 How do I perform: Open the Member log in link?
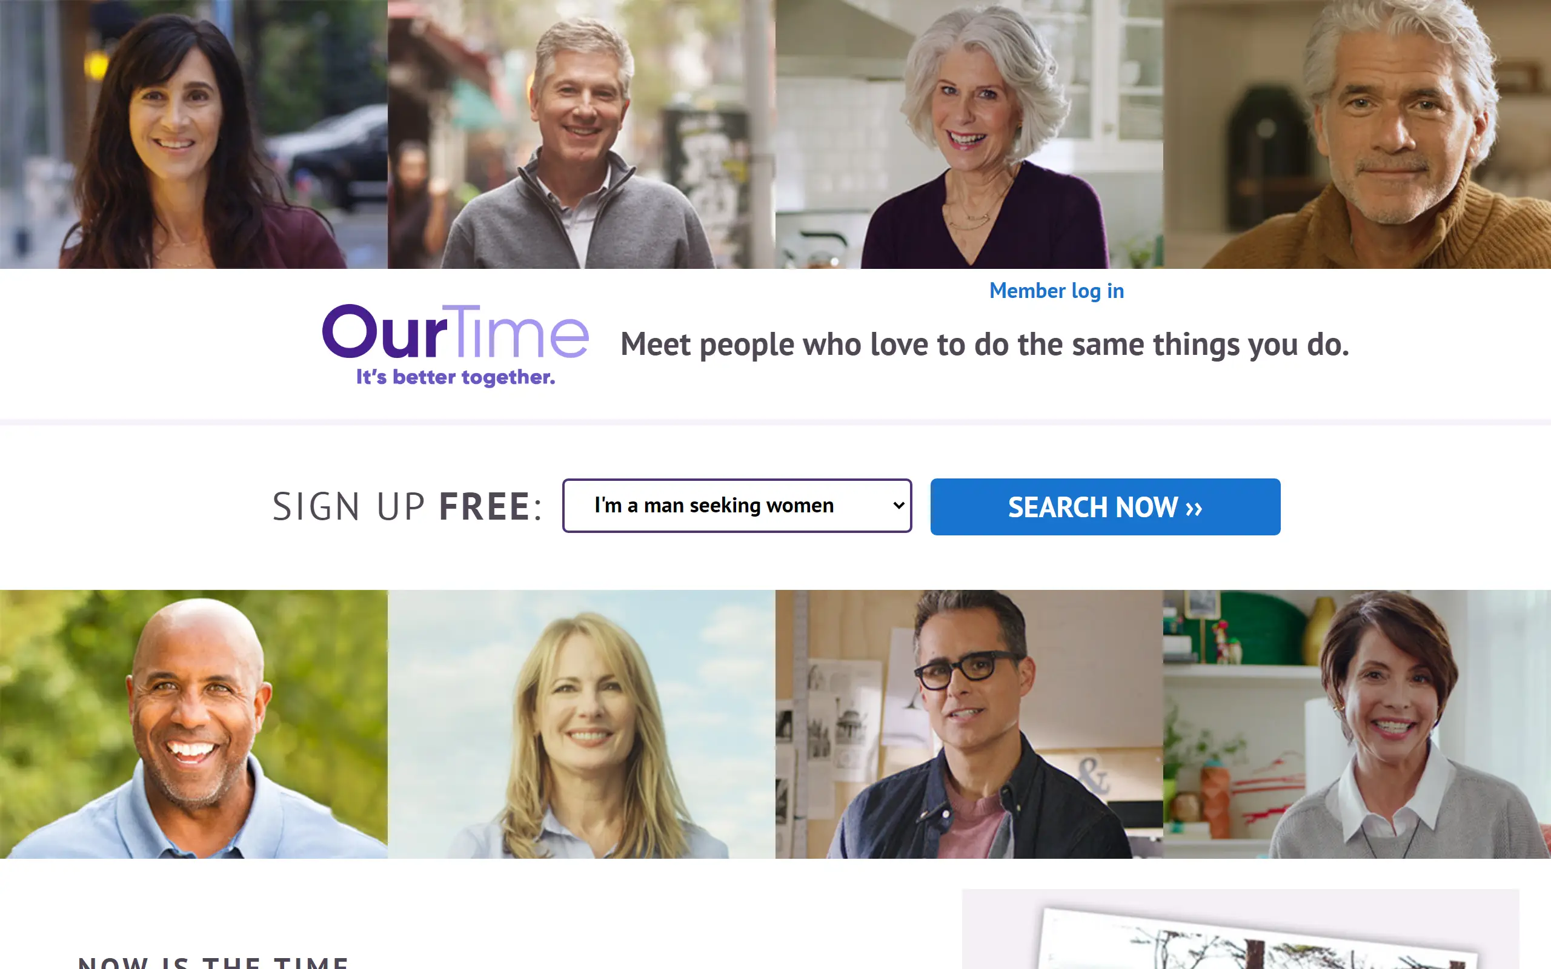click(x=1056, y=291)
